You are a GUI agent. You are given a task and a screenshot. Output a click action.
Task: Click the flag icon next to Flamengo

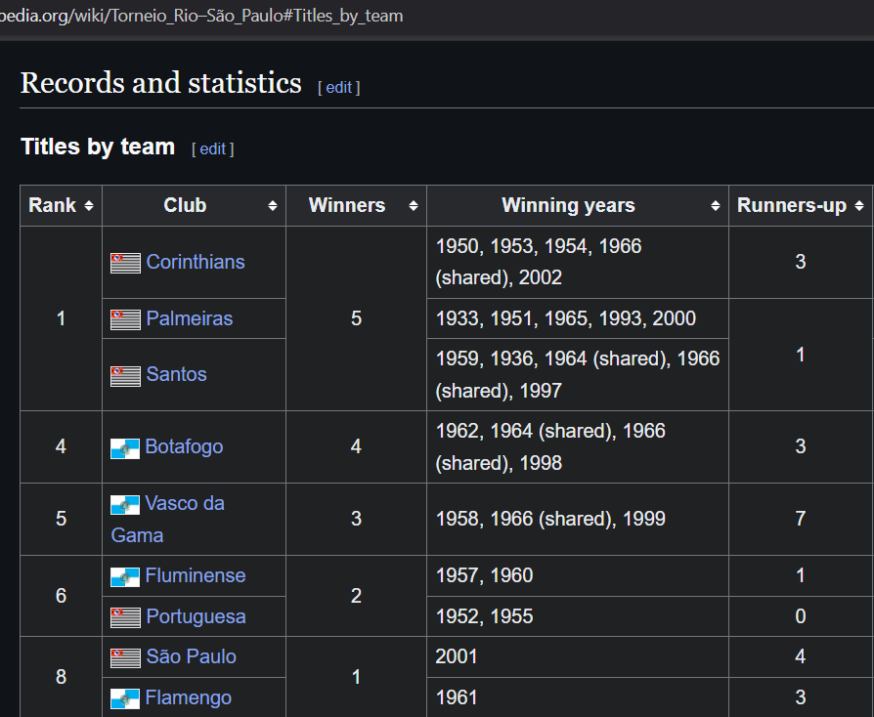[125, 698]
